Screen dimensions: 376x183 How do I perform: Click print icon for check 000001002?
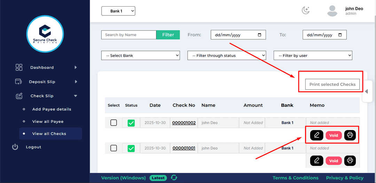click(x=350, y=135)
